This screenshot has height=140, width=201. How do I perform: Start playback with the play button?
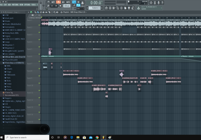coord(52,6)
